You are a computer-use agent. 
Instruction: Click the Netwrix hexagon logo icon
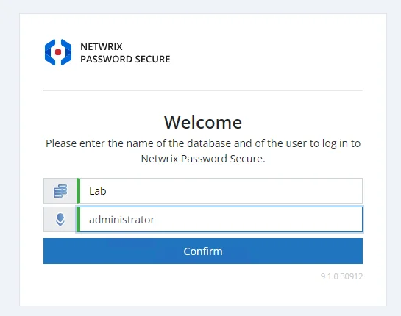tap(58, 52)
